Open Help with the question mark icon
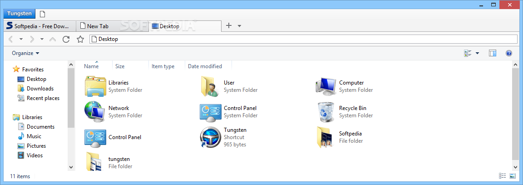Screen dimensions: 523x185 pyautogui.click(x=509, y=53)
